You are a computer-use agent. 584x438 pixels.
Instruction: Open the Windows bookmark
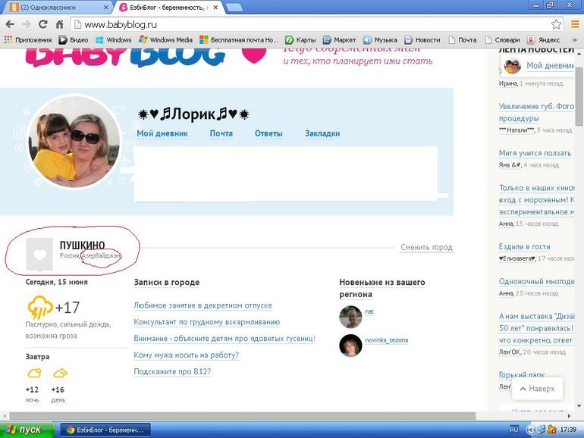(x=114, y=40)
